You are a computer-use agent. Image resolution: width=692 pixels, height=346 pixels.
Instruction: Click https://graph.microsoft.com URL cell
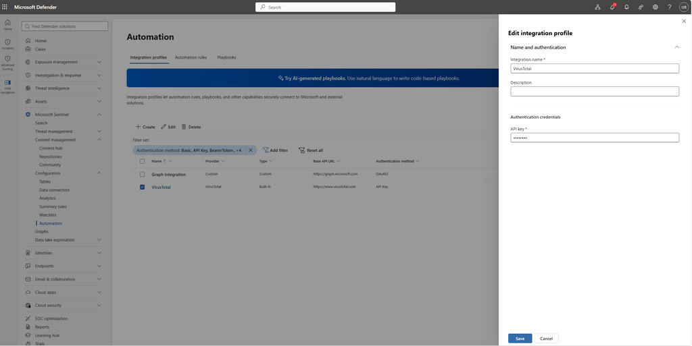coord(335,174)
